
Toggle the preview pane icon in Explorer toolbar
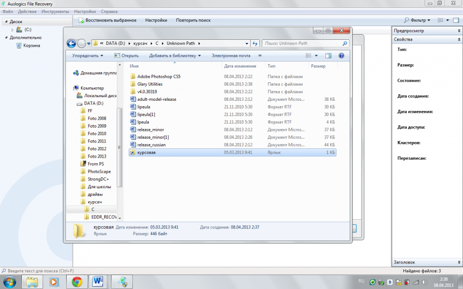[x=328, y=55]
